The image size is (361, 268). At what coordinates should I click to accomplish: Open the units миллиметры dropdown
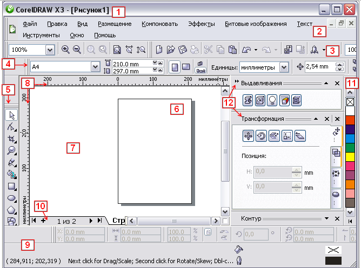[x=284, y=67]
